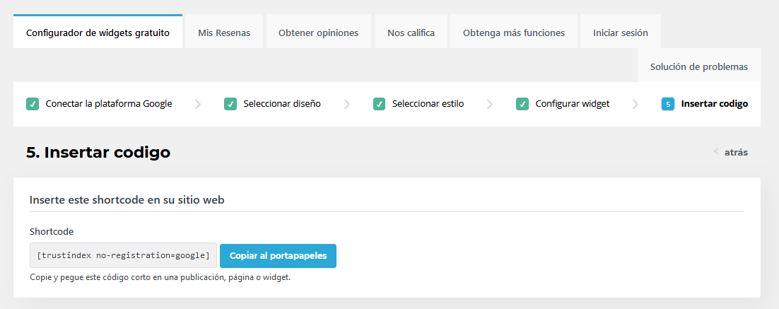The image size is (779, 309).
Task: Return to the Seleccionar diseño step
Action: click(281, 104)
